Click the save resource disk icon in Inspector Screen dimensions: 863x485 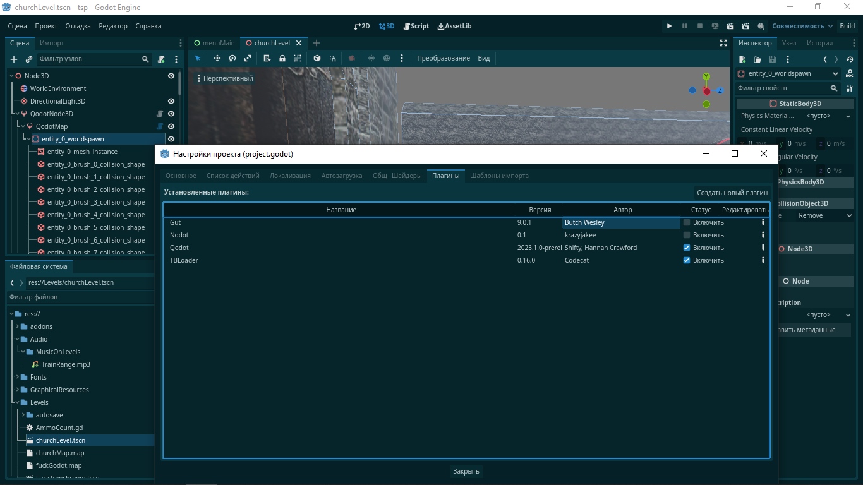coord(772,59)
